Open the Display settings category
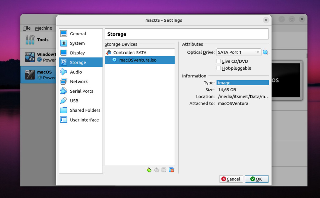 (77, 53)
